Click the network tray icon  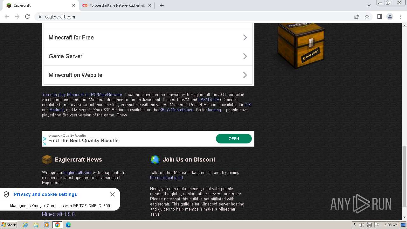(369, 225)
